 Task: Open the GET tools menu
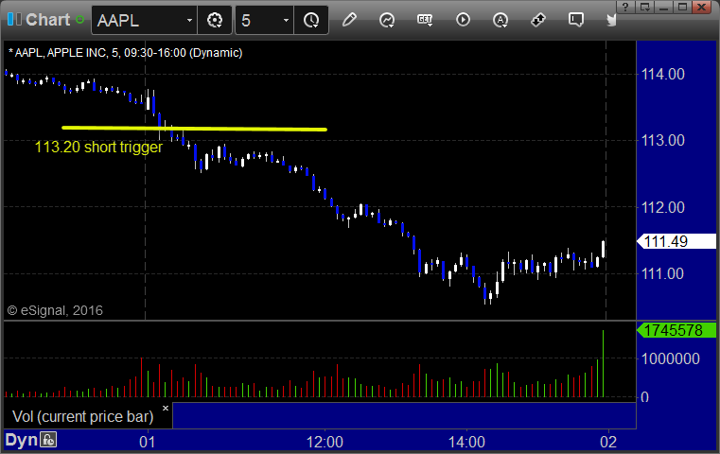point(425,20)
